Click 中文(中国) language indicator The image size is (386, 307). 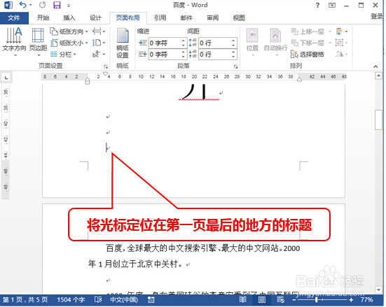point(124,299)
